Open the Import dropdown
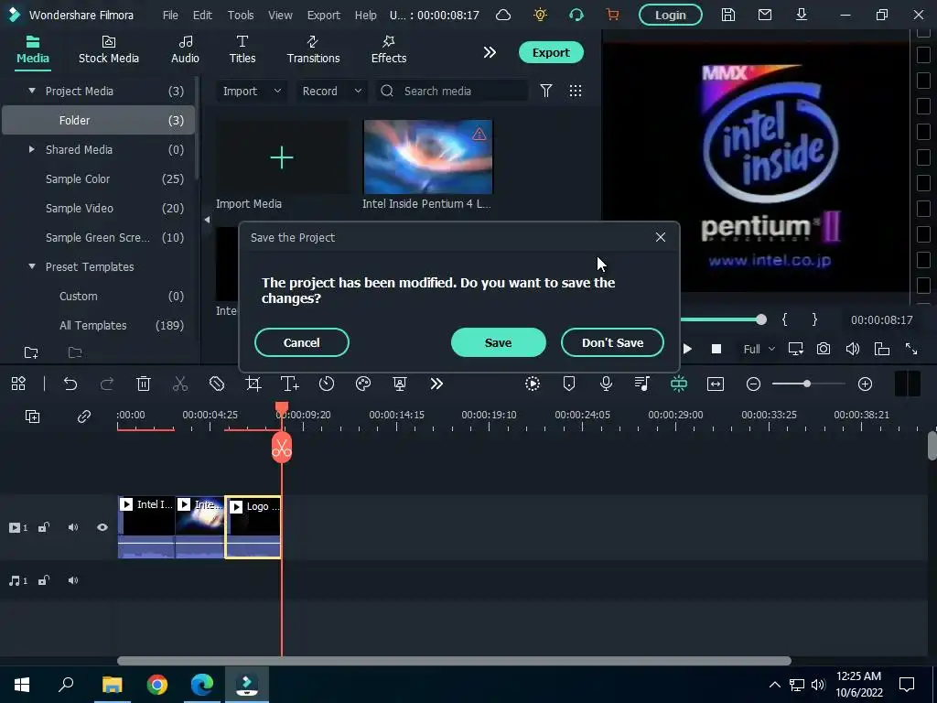The height and width of the screenshot is (703, 937). 252,91
